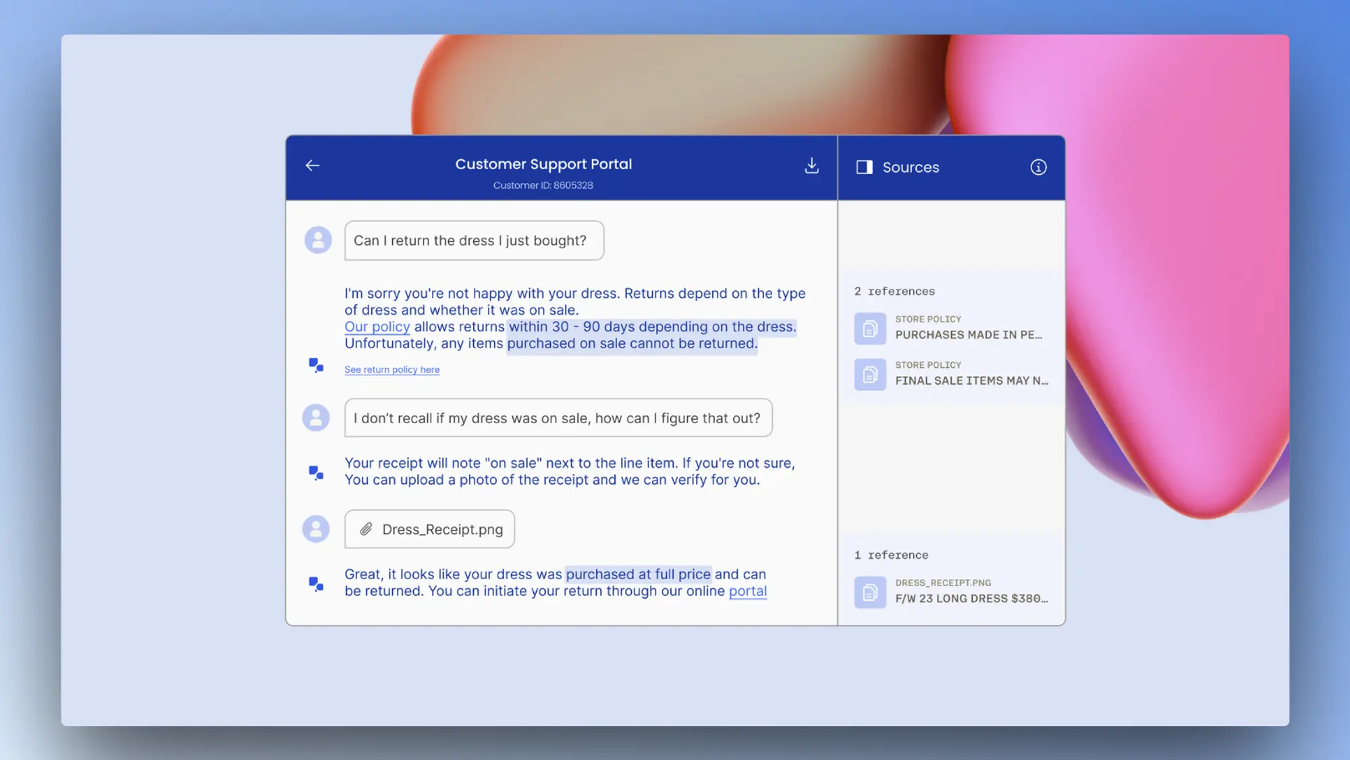Click the 'Sources' panel title
This screenshot has width=1350, height=760.
pos(911,167)
